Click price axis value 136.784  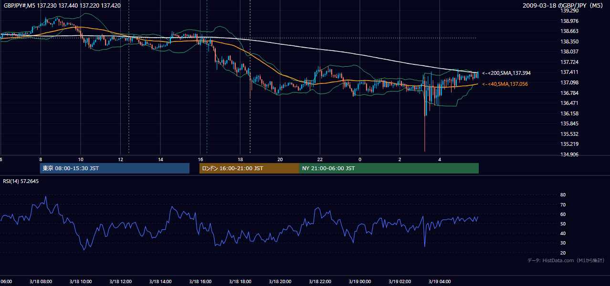pos(570,93)
